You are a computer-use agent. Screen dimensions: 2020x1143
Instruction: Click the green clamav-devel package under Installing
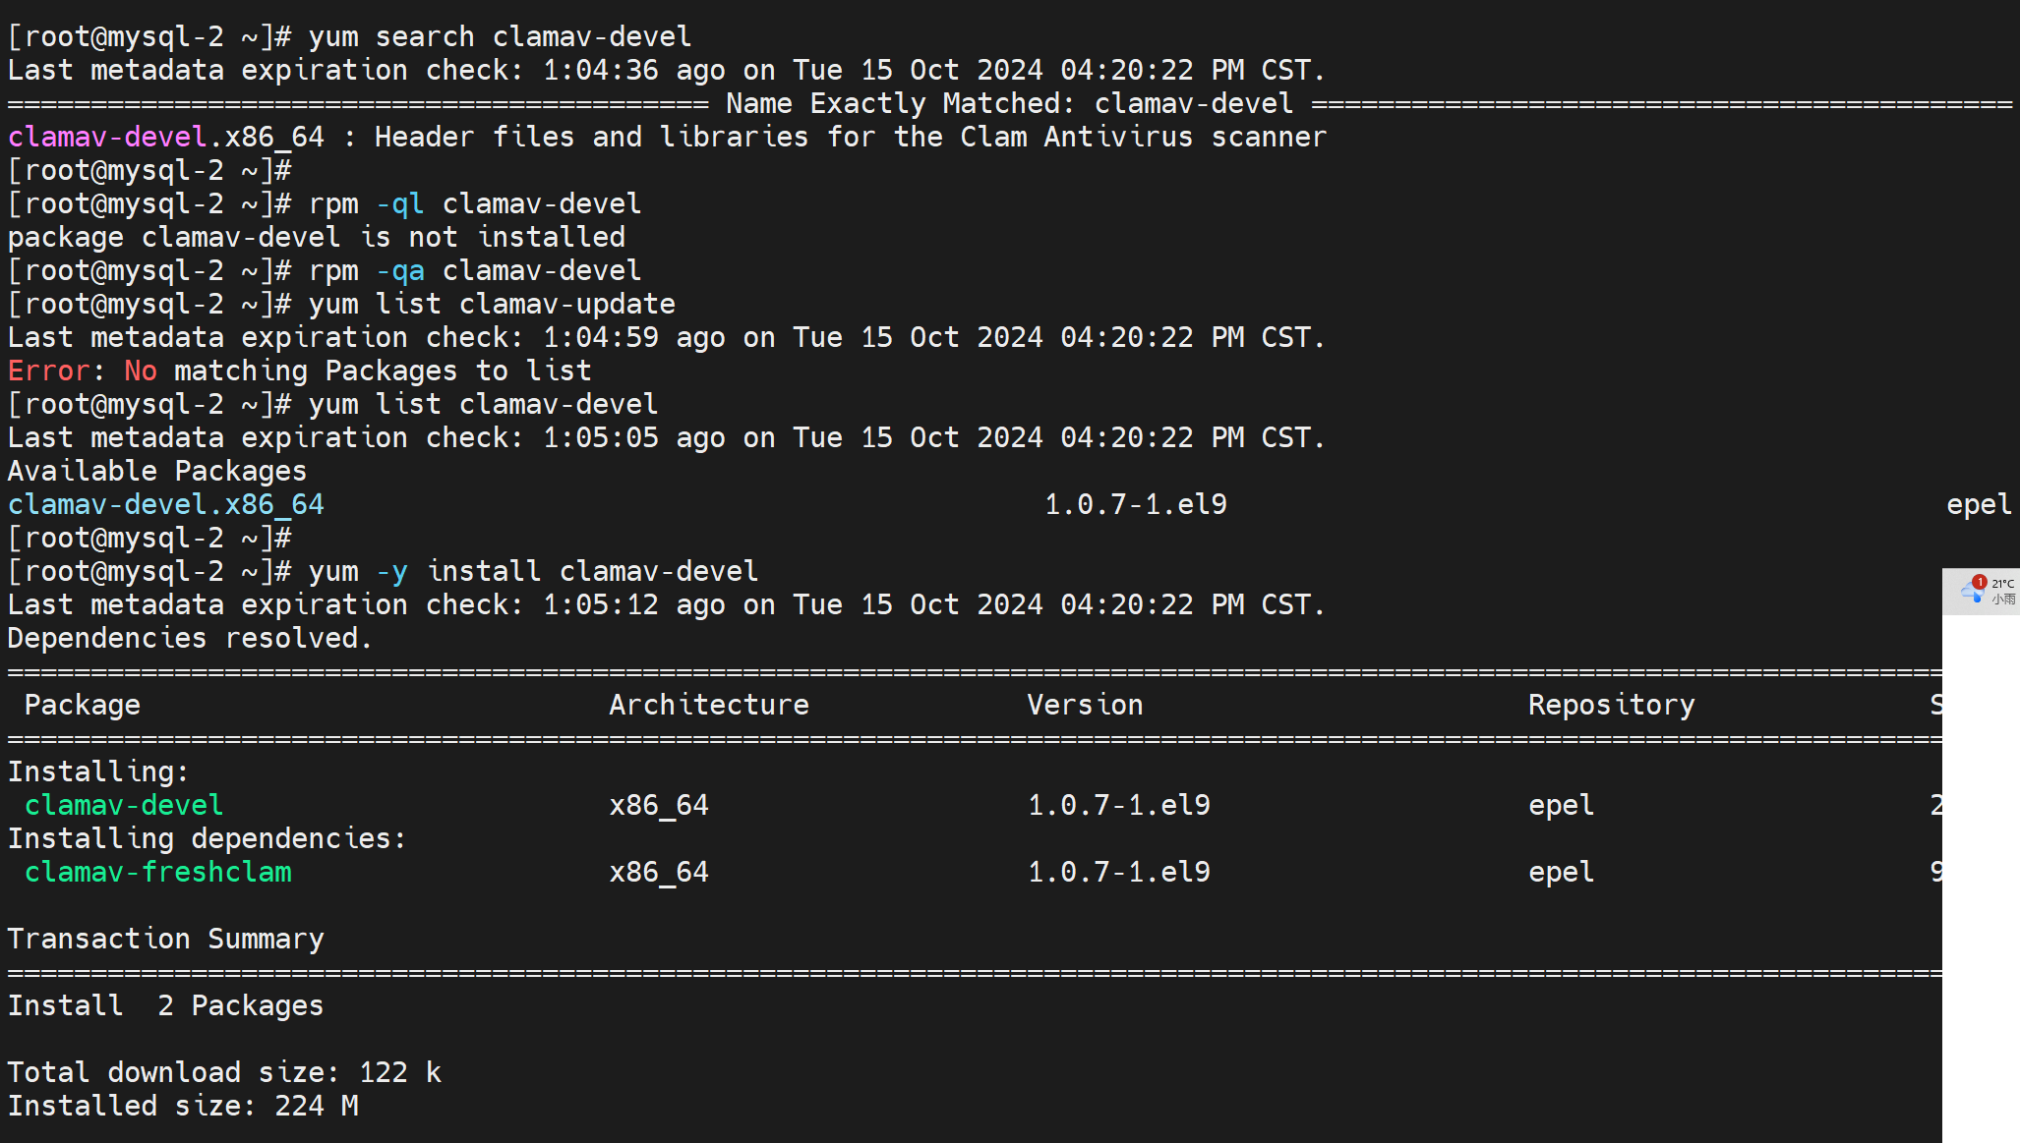[124, 805]
